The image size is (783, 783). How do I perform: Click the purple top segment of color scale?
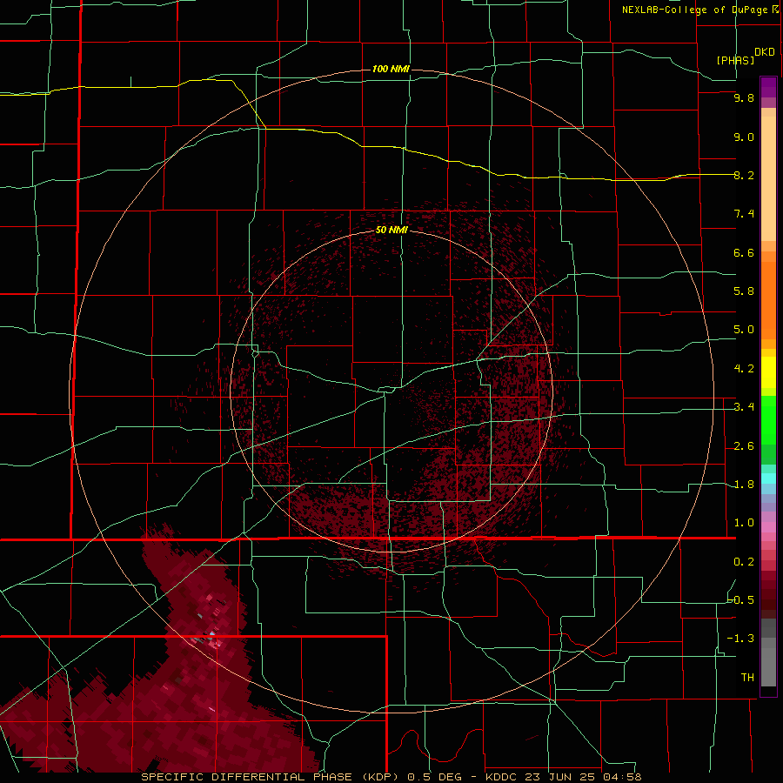(768, 87)
